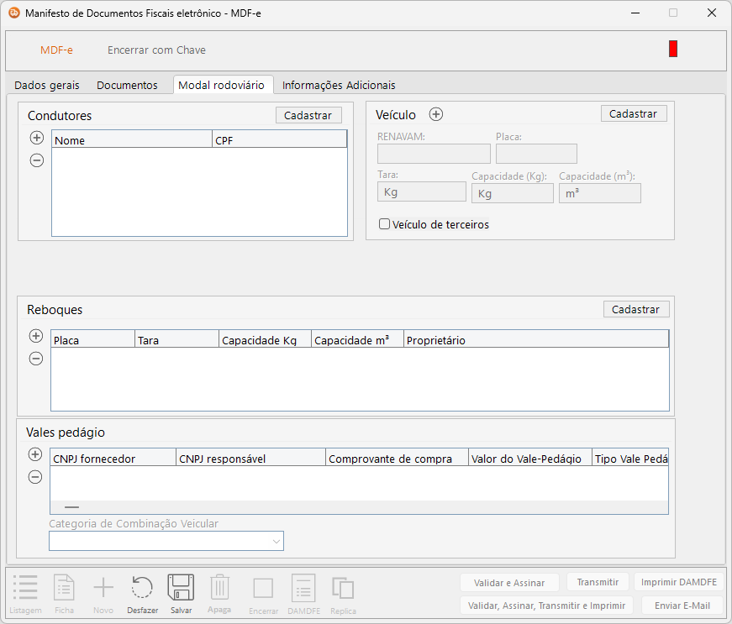Open the Documentos tab
This screenshot has height=624, width=732.
coord(127,85)
